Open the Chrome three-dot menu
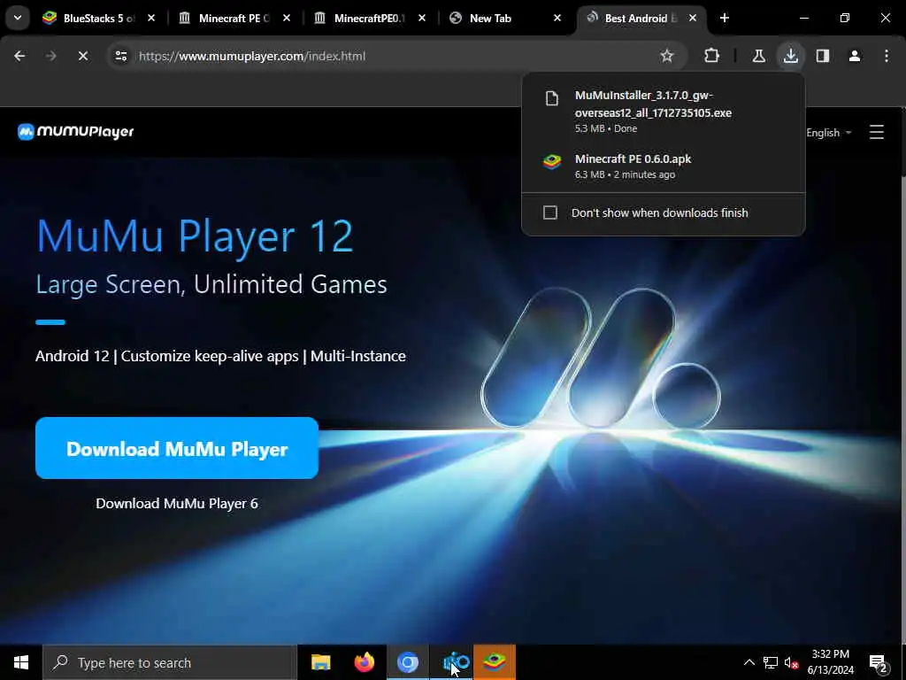 pyautogui.click(x=887, y=56)
